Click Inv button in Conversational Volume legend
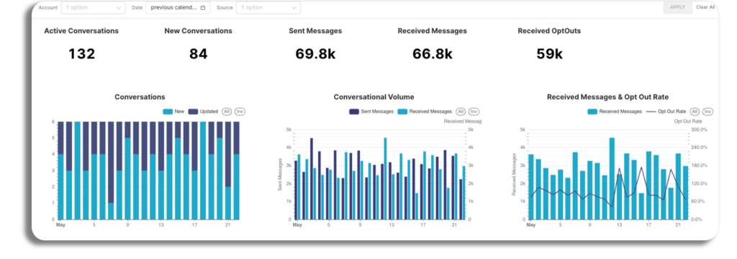 click(474, 112)
